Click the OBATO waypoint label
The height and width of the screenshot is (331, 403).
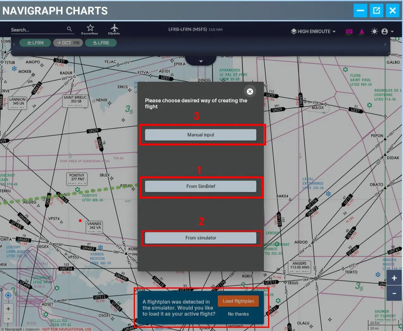click(376, 184)
